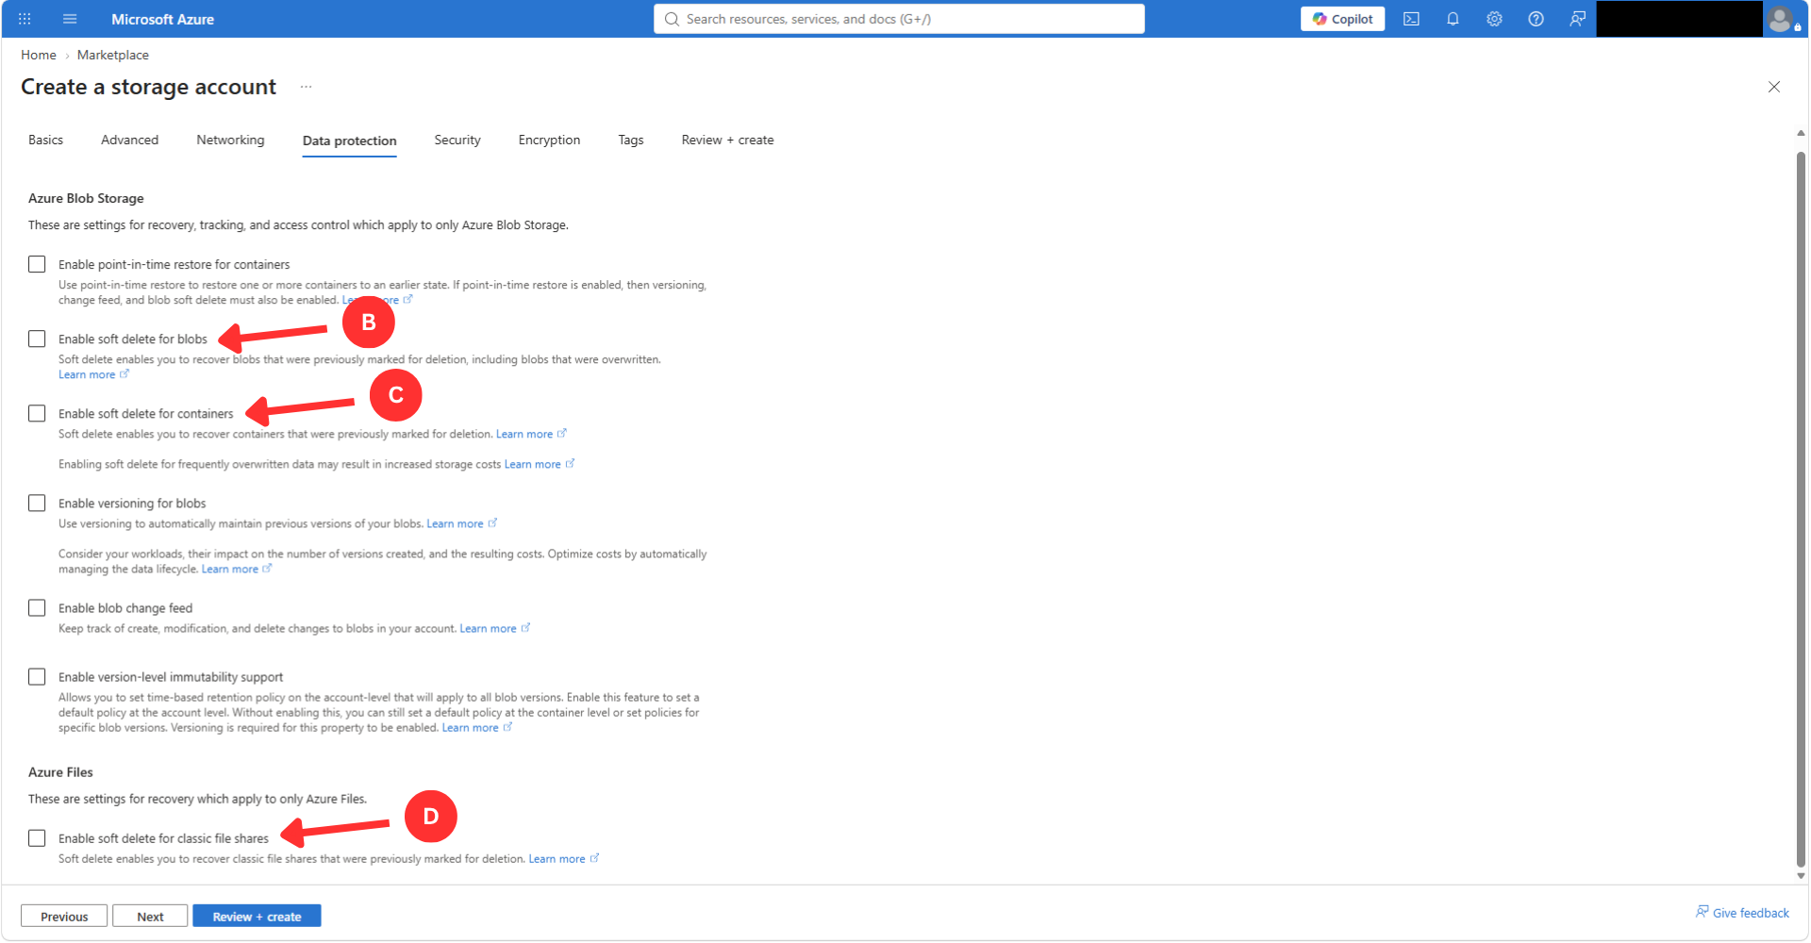This screenshot has height=943, width=1811.
Task: Open the user account avatar
Action: (1781, 19)
